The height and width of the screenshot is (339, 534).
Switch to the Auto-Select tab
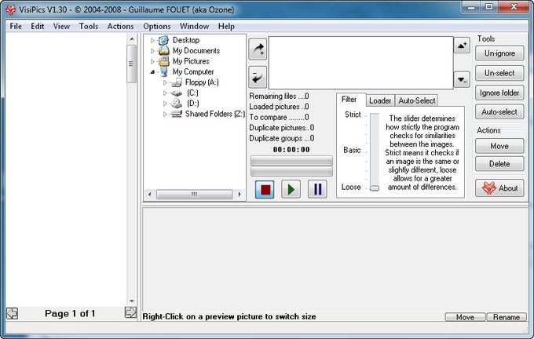(x=417, y=100)
